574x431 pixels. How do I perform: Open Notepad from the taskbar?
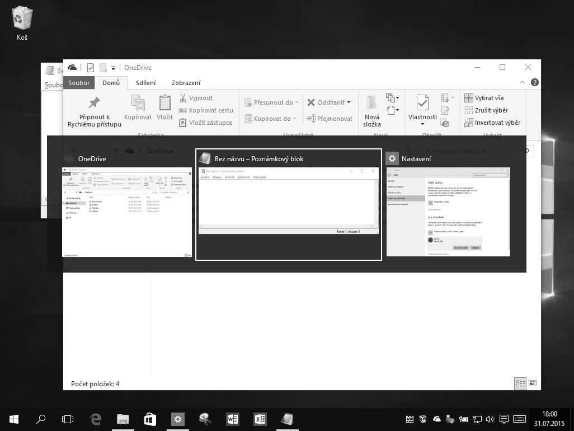288,419
